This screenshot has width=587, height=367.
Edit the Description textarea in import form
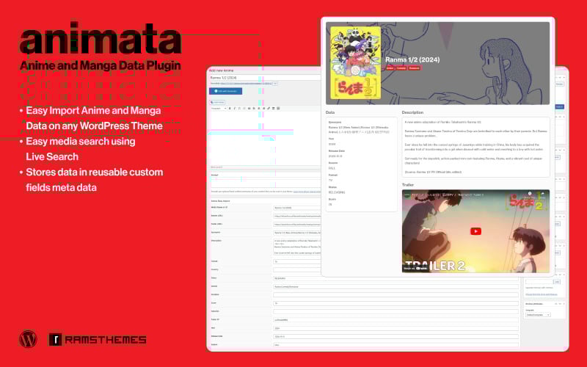pos(297,247)
